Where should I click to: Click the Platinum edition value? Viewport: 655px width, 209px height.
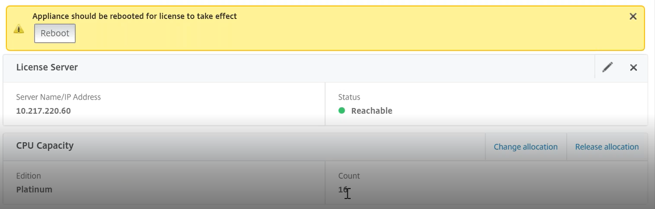point(34,189)
